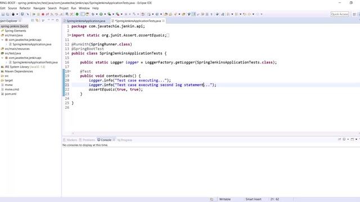Click the Open Console icon in Console toolbar
This screenshot has height=202, width=360.
pos(352,139)
